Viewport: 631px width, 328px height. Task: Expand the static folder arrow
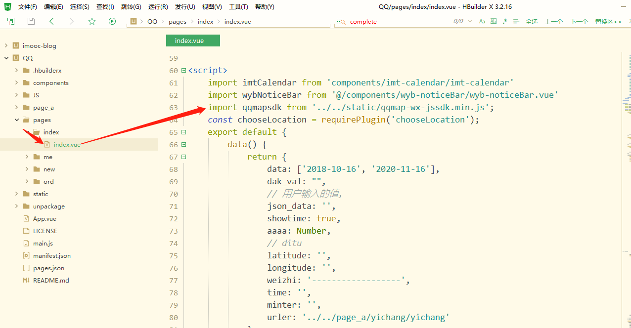(16, 194)
